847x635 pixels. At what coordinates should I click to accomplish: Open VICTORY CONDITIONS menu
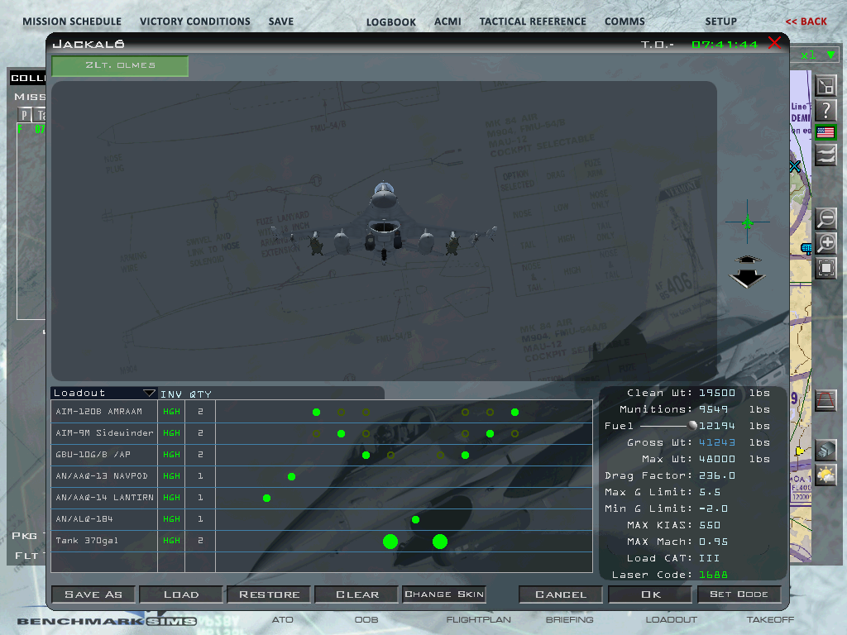tap(195, 21)
